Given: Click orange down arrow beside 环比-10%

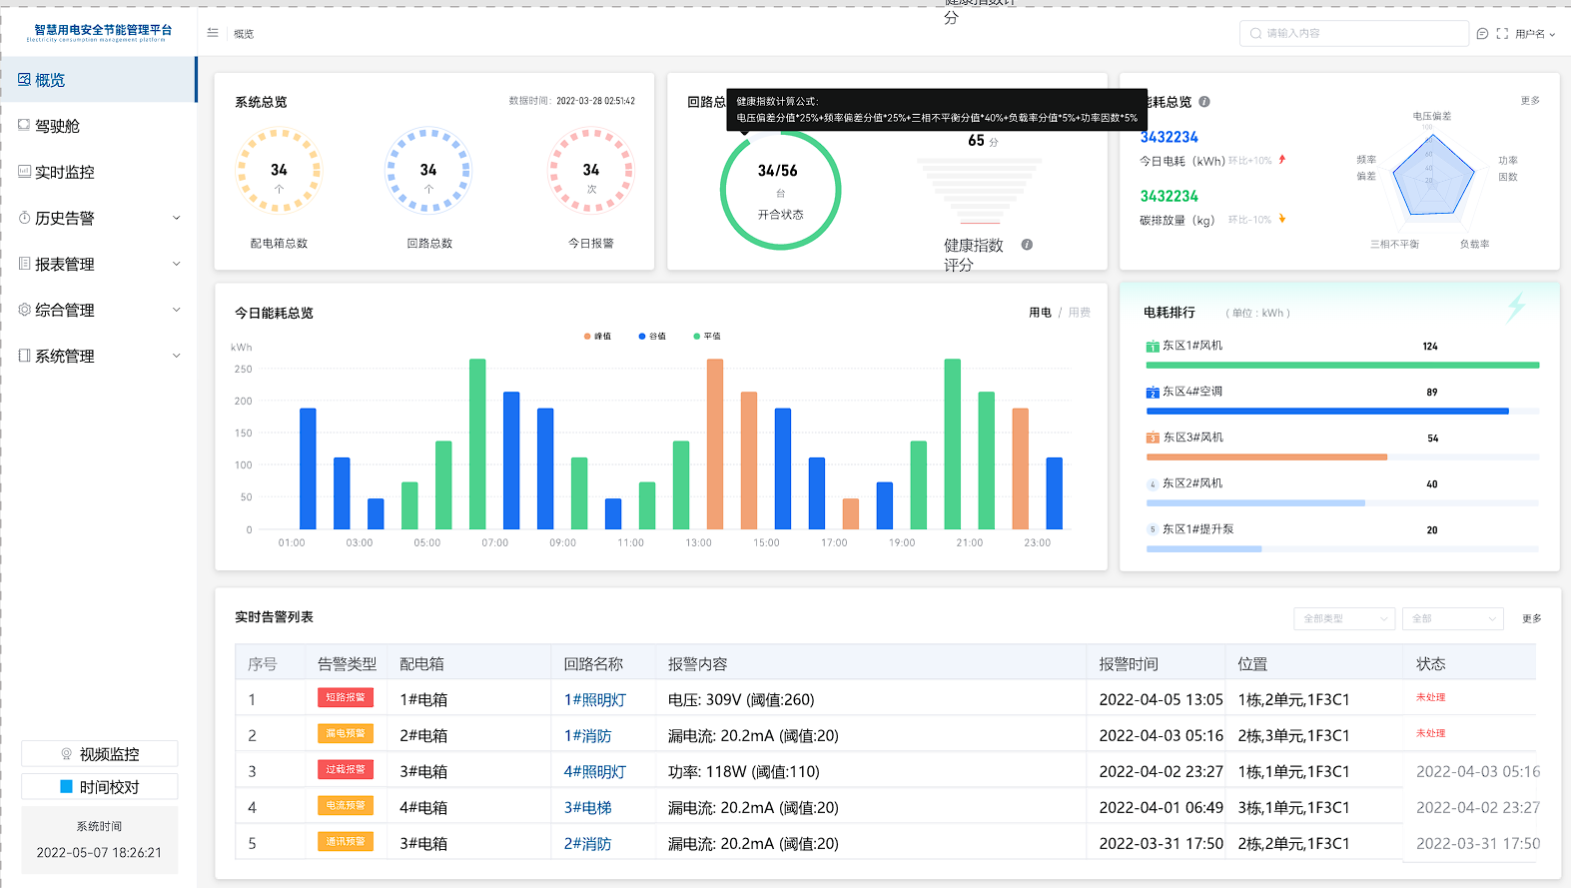Looking at the screenshot, I should point(1282,219).
